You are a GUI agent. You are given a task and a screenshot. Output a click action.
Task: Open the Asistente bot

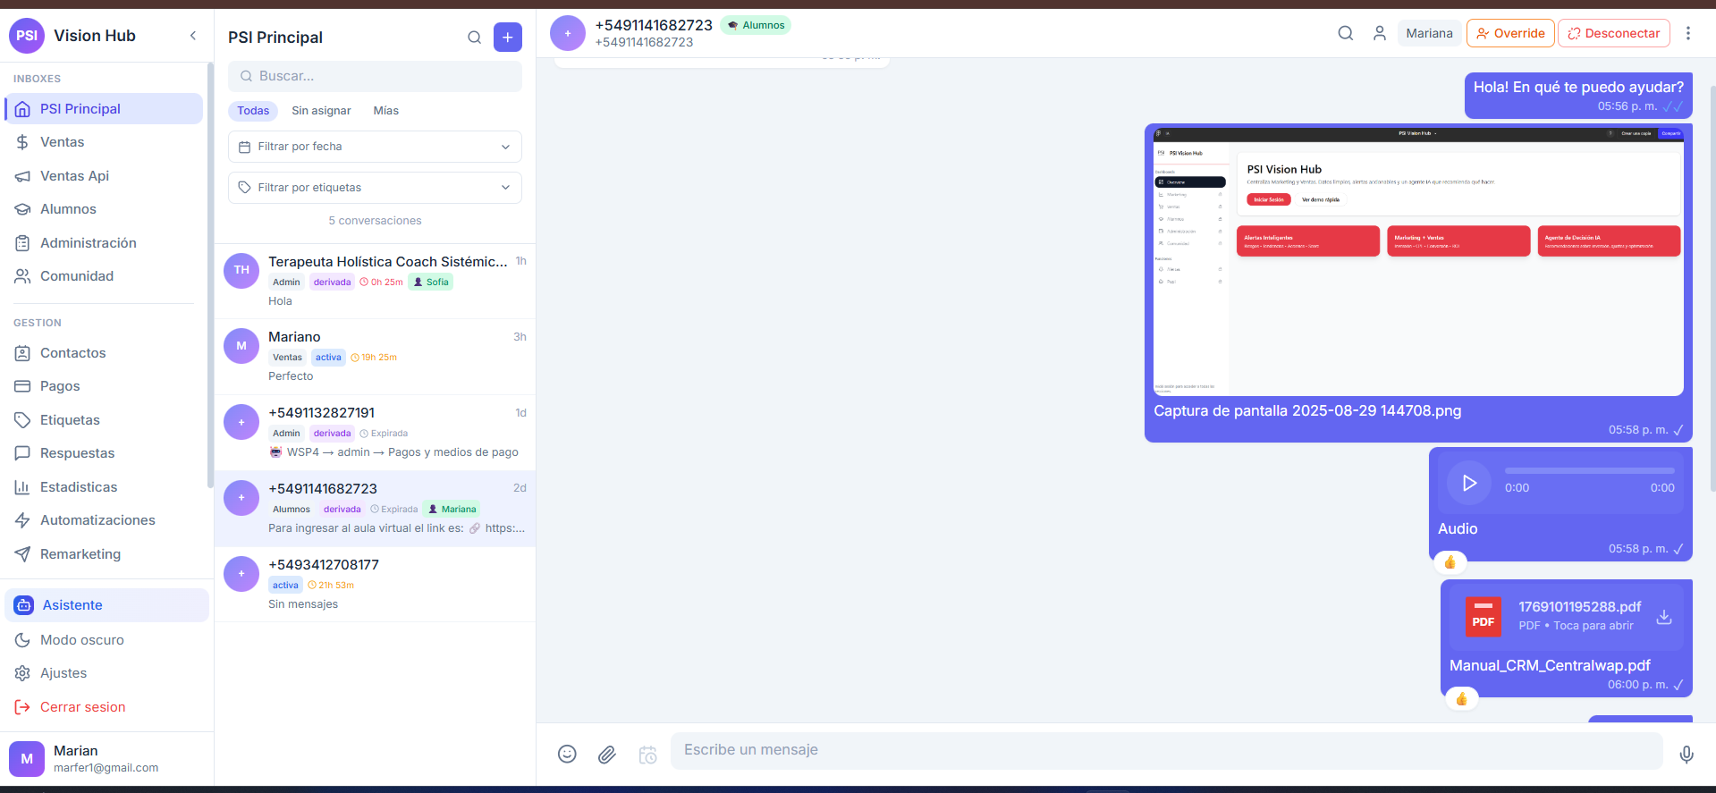click(106, 605)
